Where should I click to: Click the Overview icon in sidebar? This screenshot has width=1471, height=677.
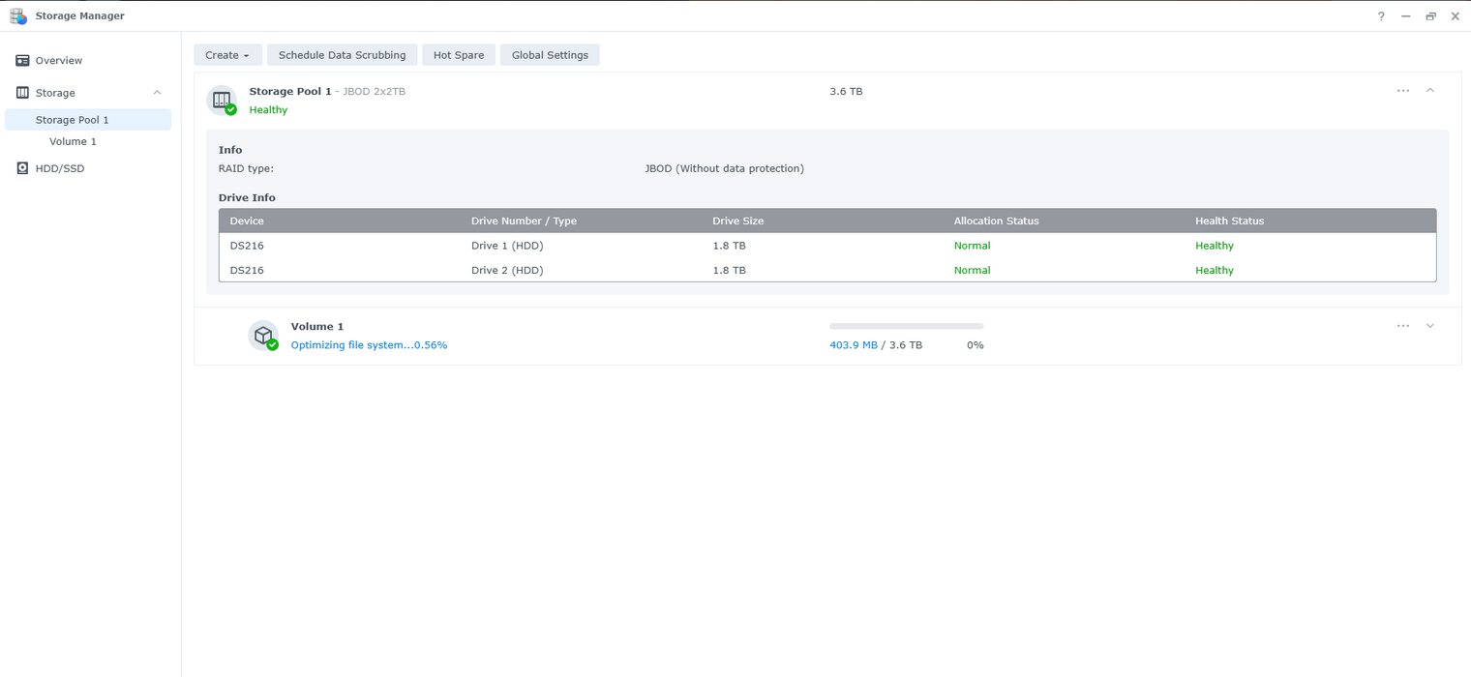tap(22, 60)
